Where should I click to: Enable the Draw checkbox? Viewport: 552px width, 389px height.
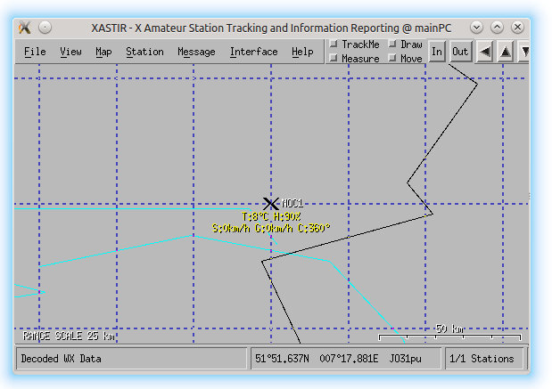click(x=392, y=44)
